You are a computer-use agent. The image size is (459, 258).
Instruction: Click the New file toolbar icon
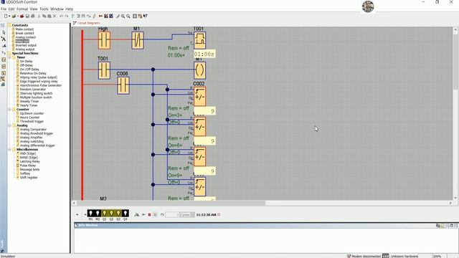click(6, 16)
